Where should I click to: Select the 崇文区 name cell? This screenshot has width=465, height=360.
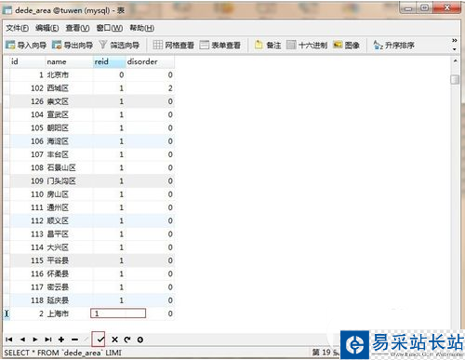(69, 101)
